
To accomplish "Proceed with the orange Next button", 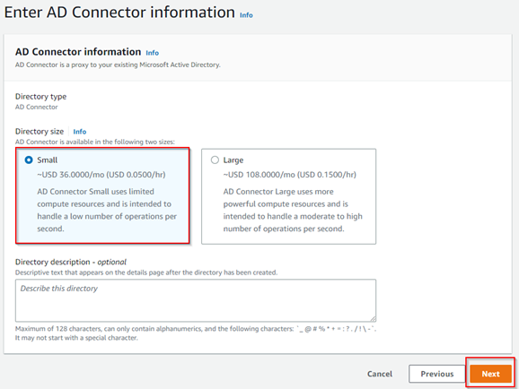I will click(490, 374).
